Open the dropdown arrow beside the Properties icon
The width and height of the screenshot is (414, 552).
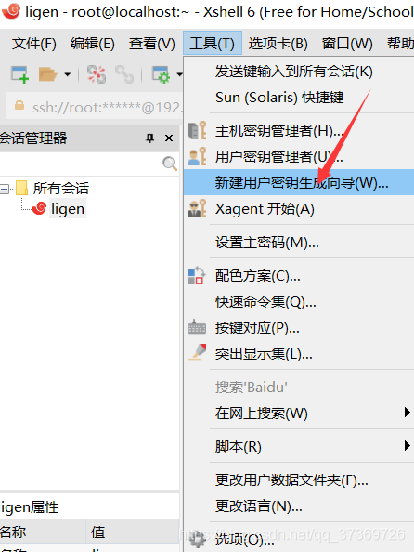(x=179, y=74)
